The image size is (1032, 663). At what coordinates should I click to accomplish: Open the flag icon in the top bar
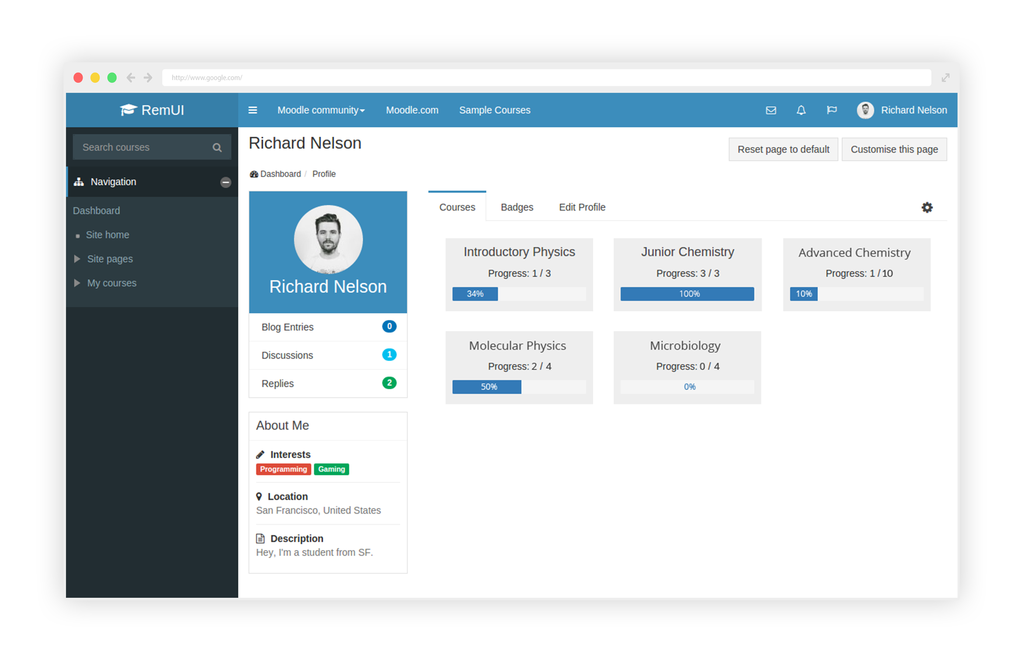[x=831, y=110]
